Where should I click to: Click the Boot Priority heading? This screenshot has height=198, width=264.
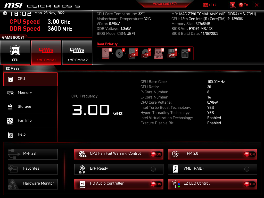tap(107, 44)
